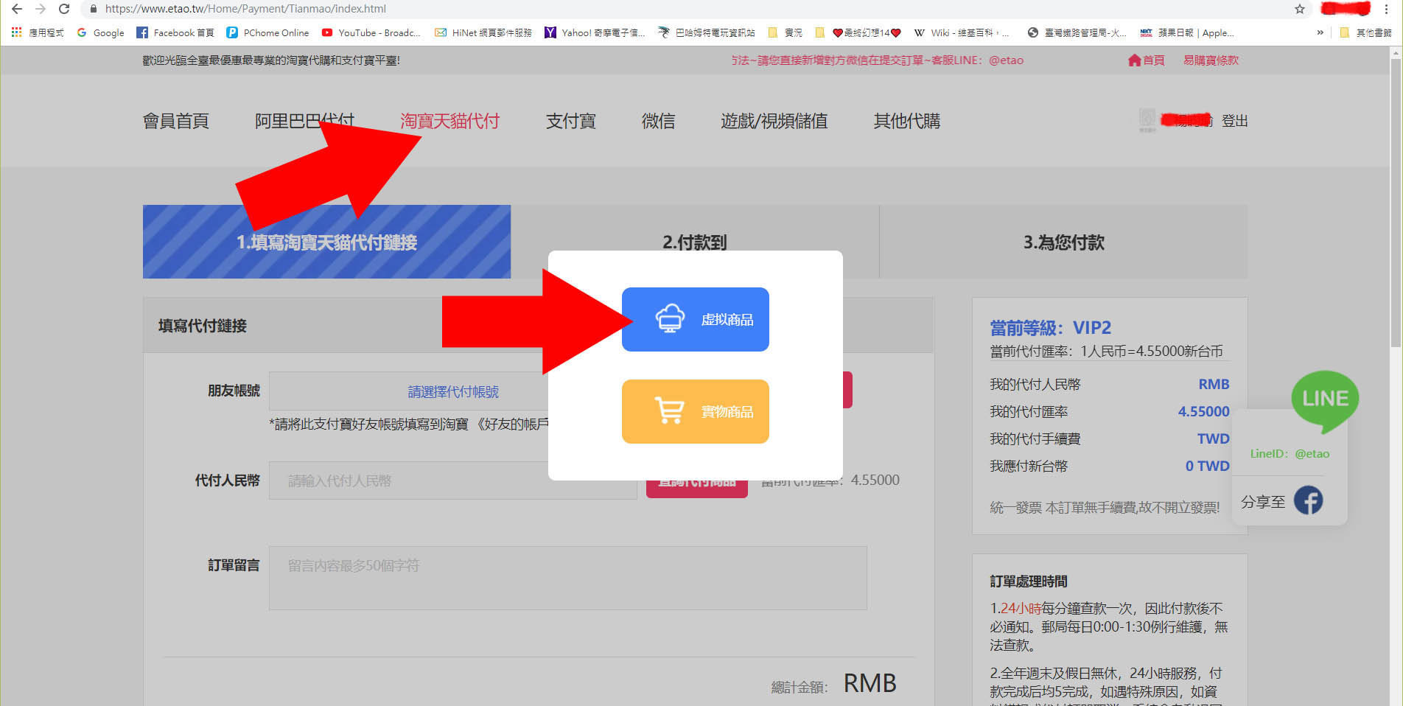Screen dimensions: 1403x706
Task: Click the 4.55000 我的代付匯率 value
Action: (1203, 411)
